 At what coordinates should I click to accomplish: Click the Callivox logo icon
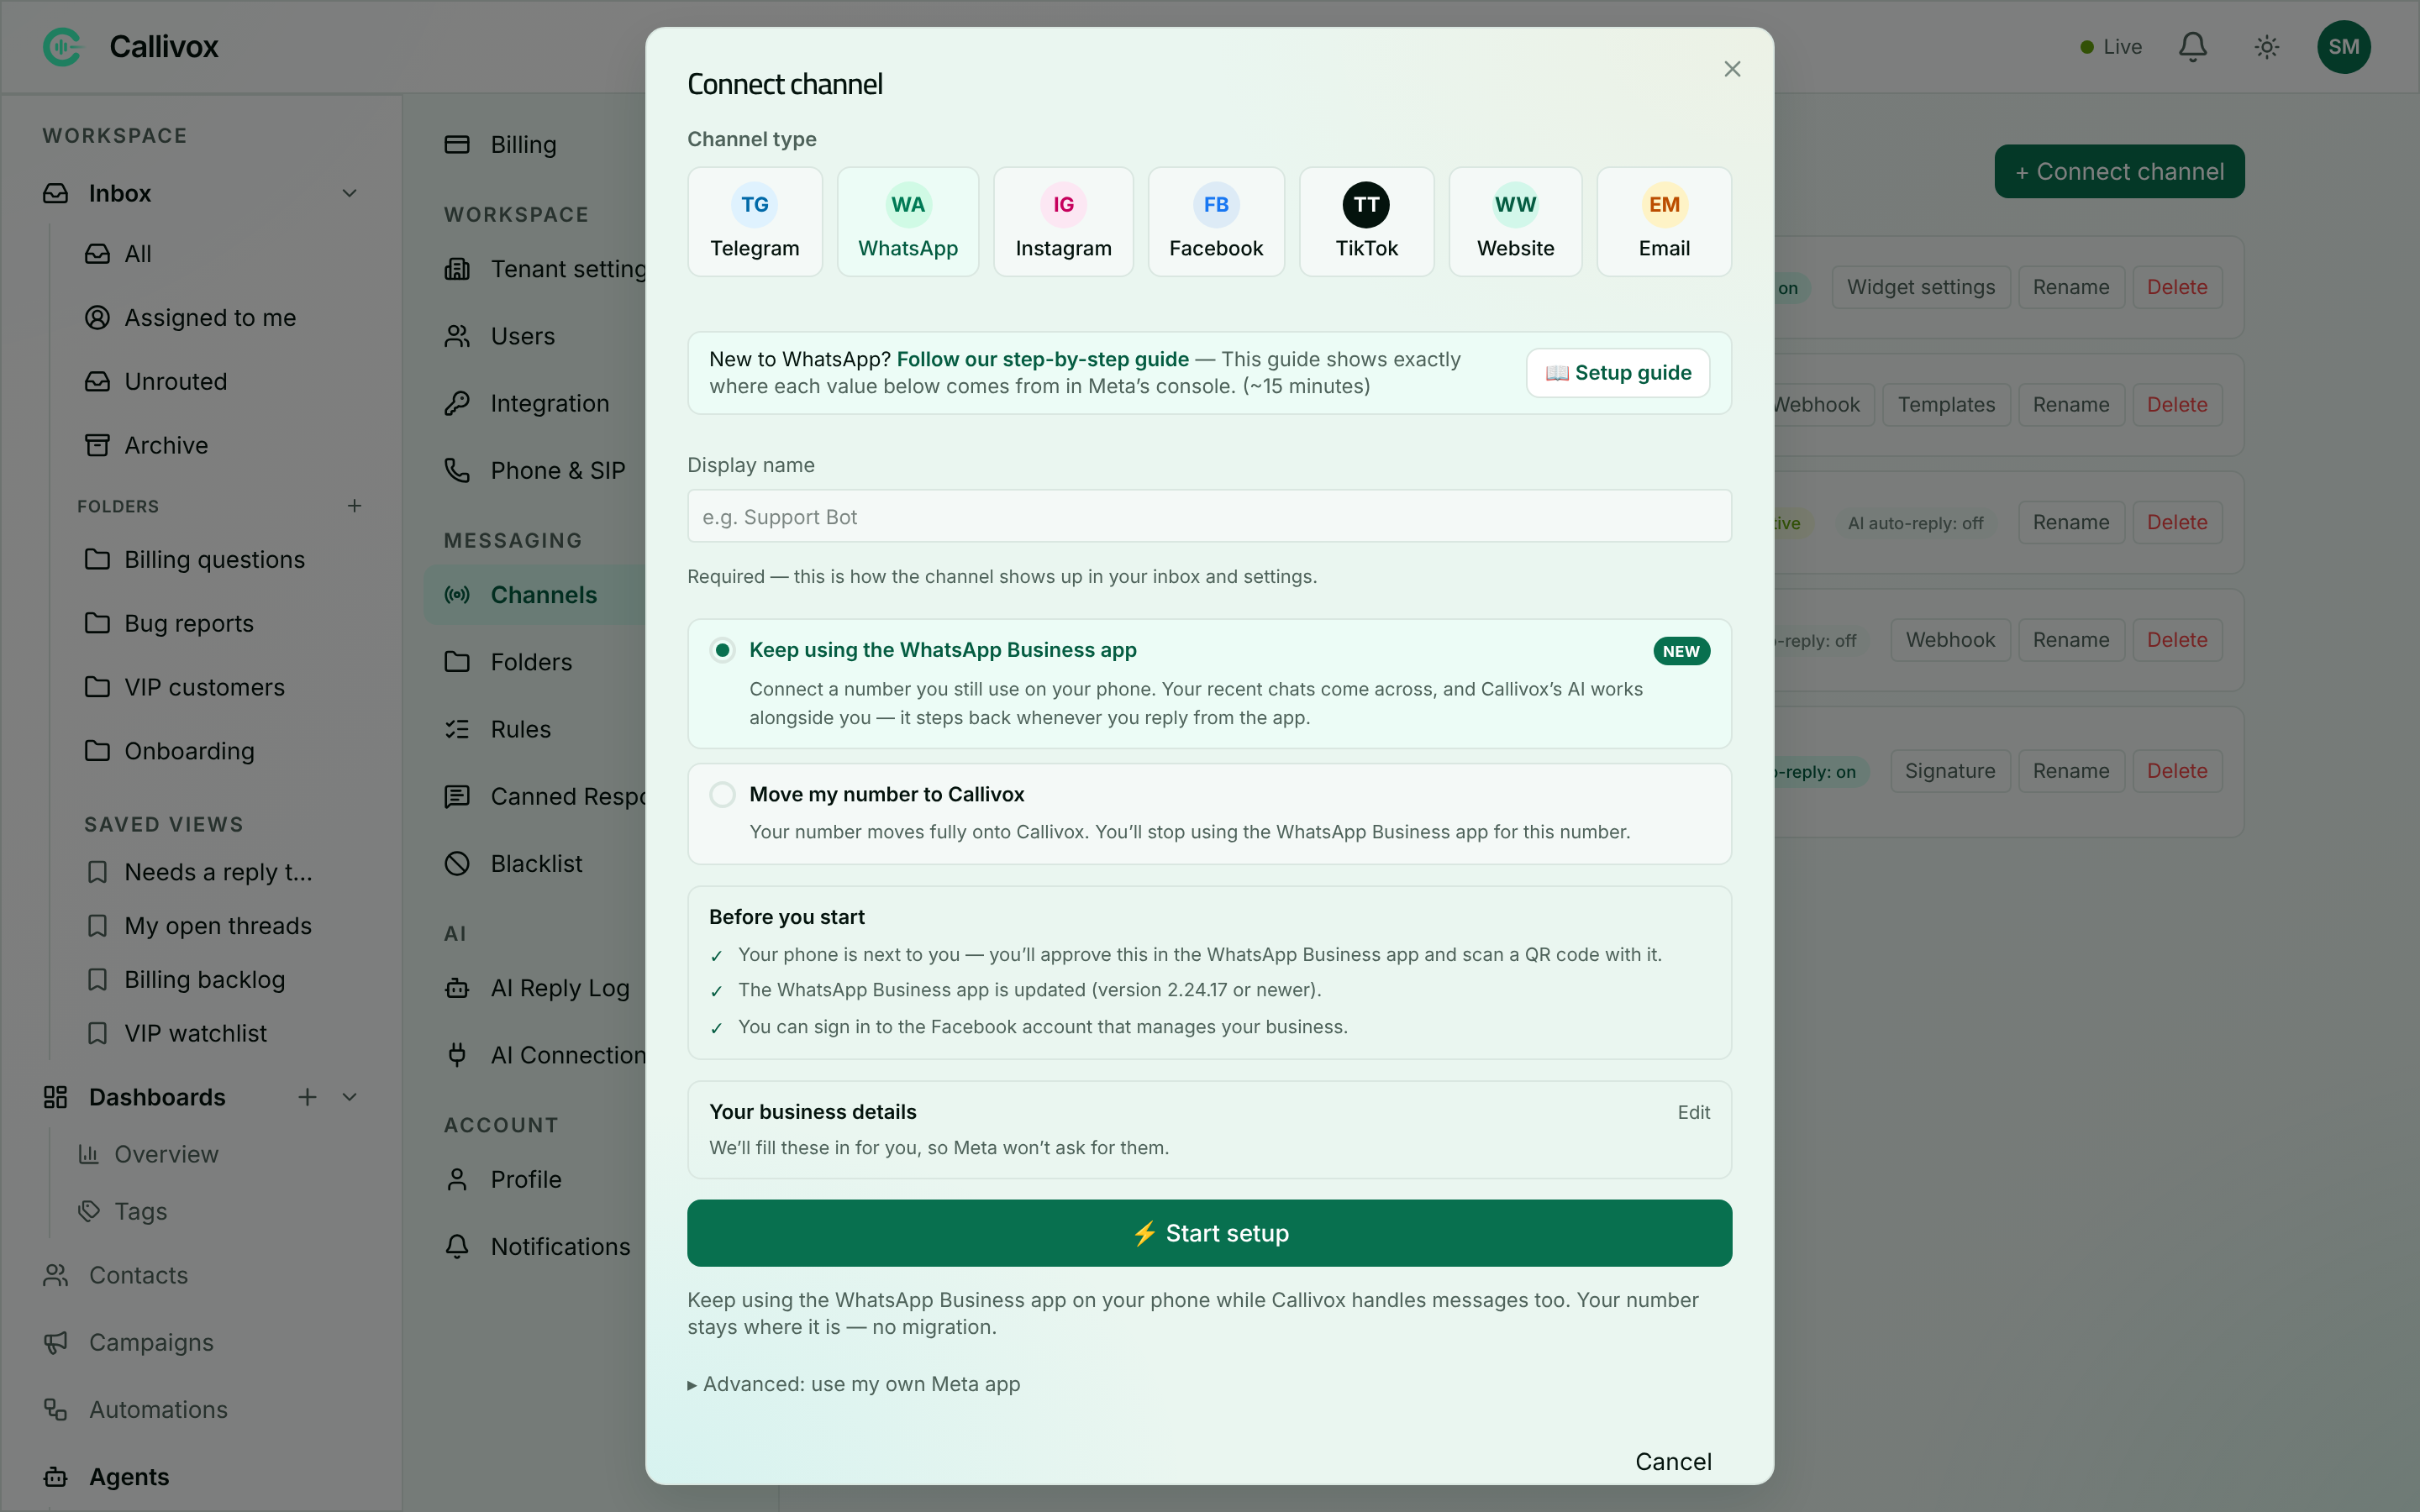[62, 46]
